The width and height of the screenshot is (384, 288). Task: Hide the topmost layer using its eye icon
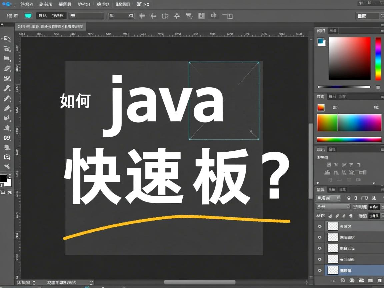click(320, 226)
